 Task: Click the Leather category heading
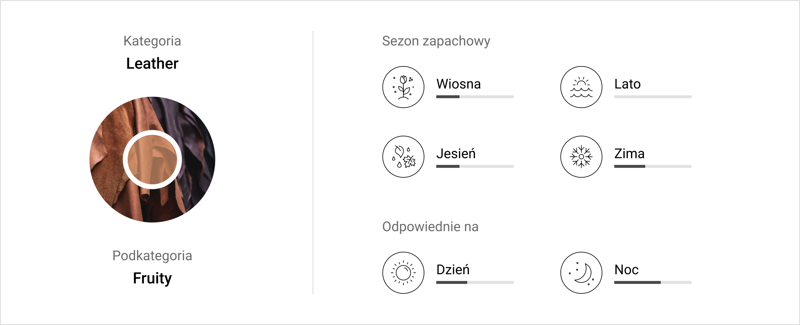coord(152,64)
